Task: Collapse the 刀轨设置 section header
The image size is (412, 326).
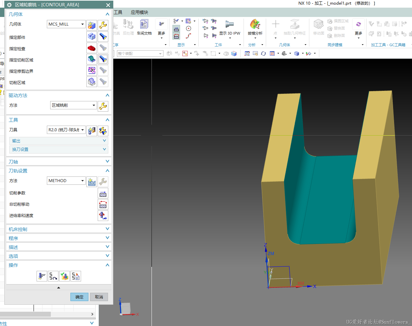Action: (58, 171)
